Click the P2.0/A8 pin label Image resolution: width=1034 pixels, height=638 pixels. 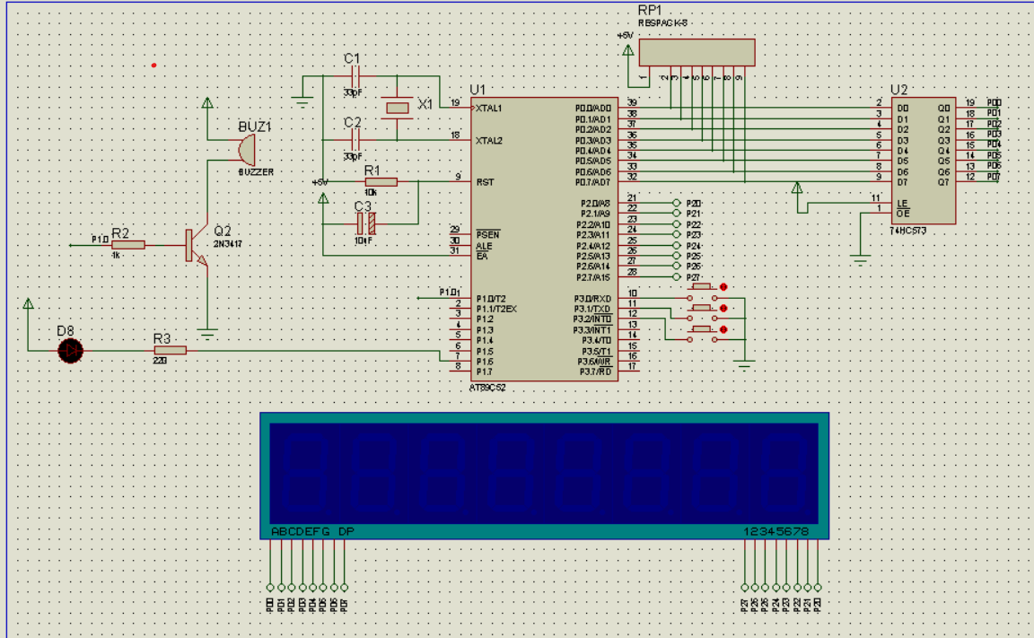coord(595,204)
